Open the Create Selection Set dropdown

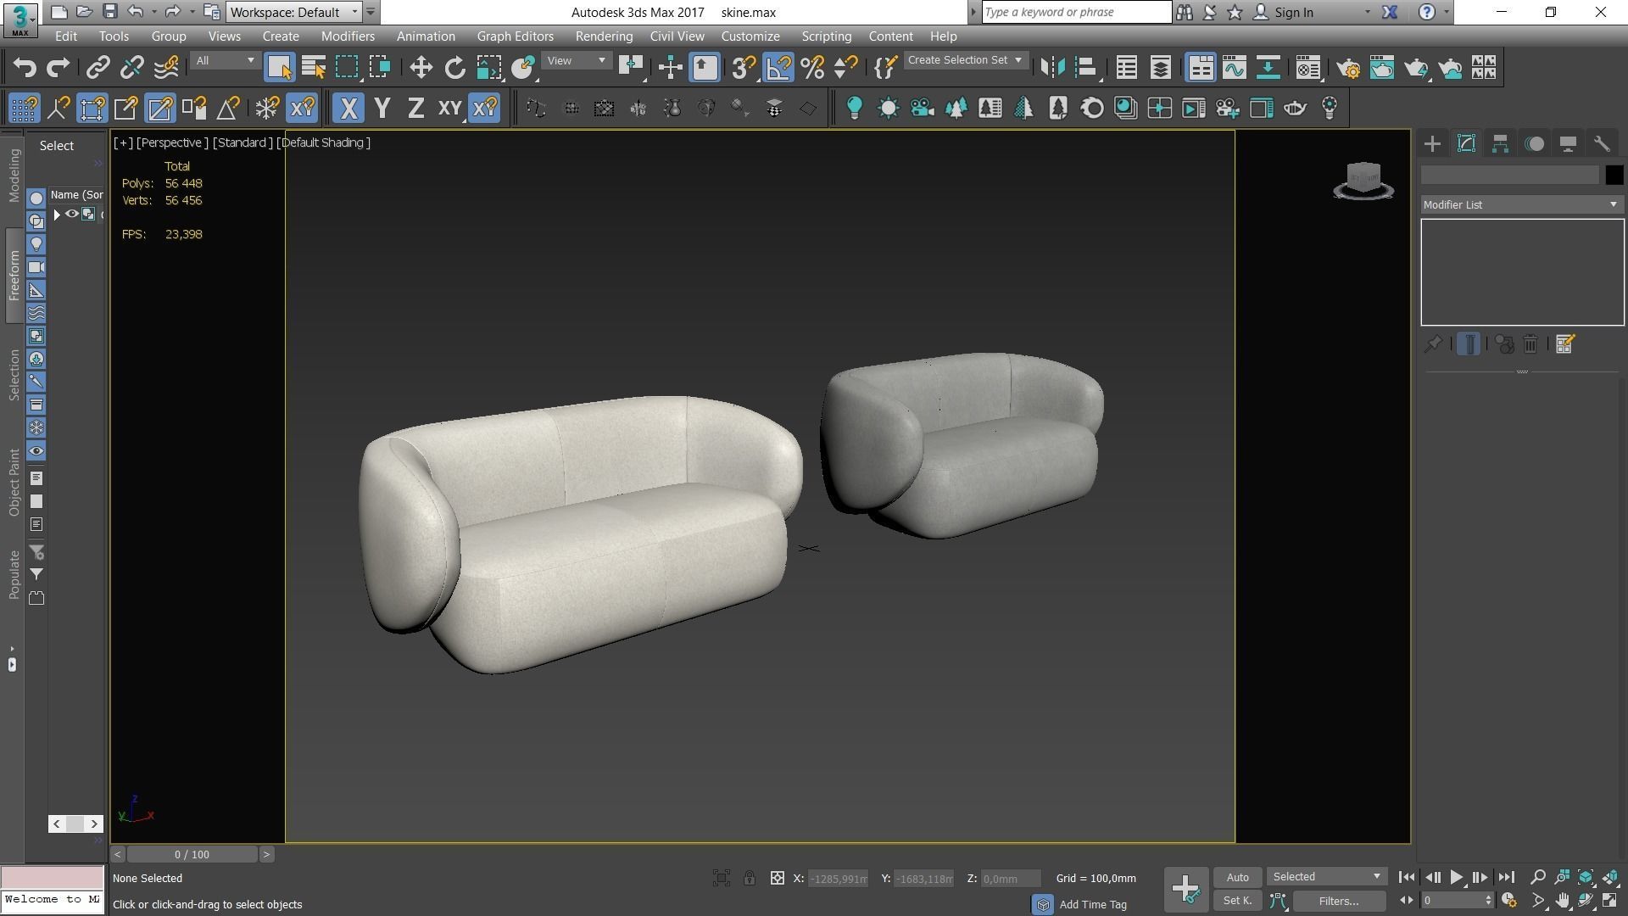[965, 60]
